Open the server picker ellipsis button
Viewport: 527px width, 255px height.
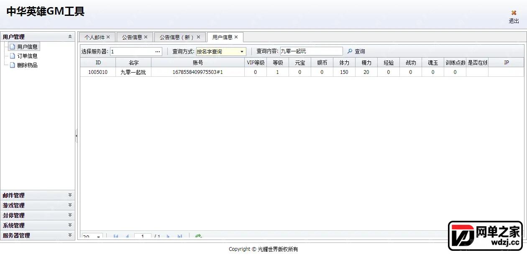tap(158, 51)
